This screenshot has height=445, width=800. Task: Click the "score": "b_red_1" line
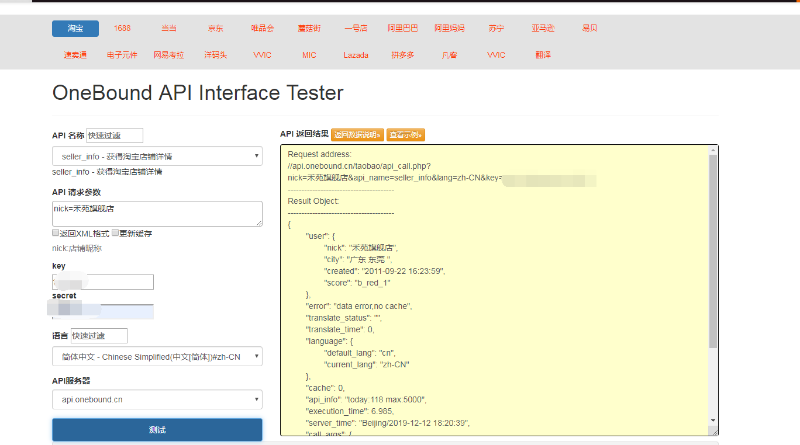click(357, 283)
